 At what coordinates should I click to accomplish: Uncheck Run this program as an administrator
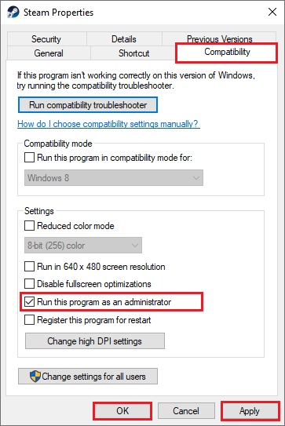click(29, 302)
